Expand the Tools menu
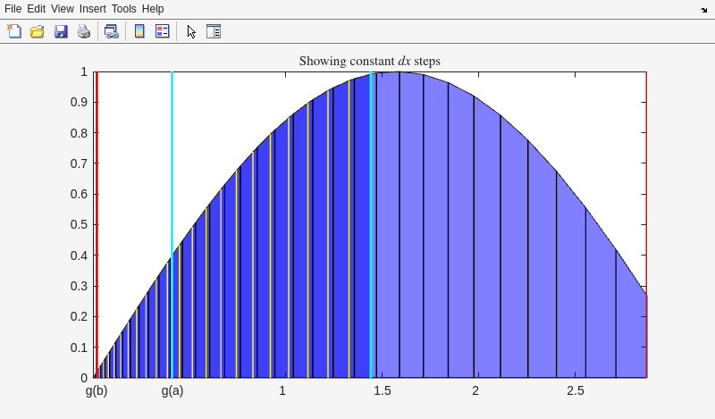The image size is (715, 419). pyautogui.click(x=124, y=9)
